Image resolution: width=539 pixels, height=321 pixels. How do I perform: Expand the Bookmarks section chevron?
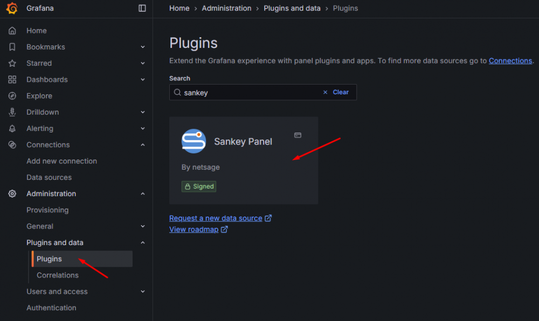point(143,47)
